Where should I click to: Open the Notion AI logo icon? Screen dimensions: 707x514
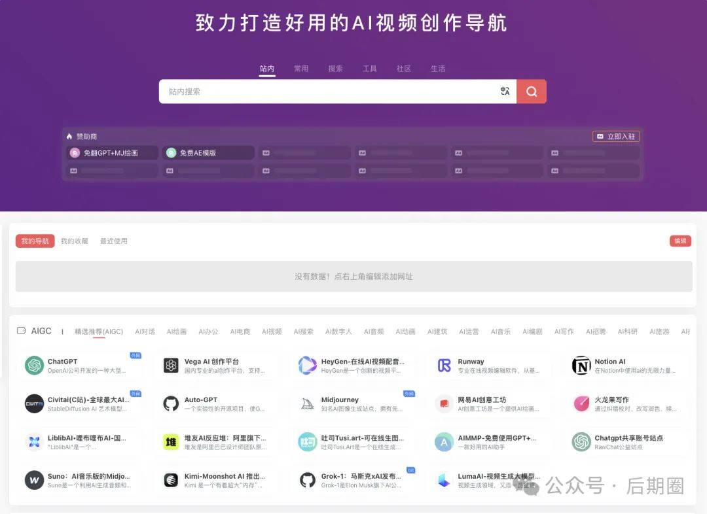coord(581,366)
